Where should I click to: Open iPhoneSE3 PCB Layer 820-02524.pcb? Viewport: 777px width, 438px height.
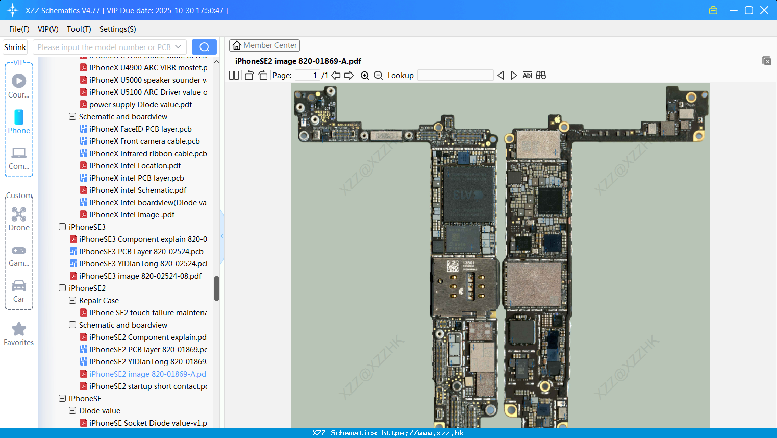click(x=141, y=252)
